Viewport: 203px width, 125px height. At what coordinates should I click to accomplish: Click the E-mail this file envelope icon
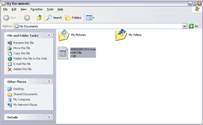pos(10,64)
